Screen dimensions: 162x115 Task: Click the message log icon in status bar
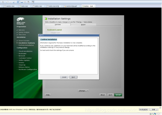[x=158, y=114]
